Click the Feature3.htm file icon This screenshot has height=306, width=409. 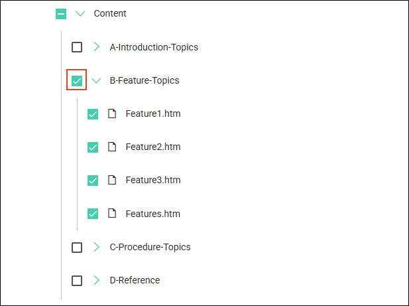[x=113, y=180]
